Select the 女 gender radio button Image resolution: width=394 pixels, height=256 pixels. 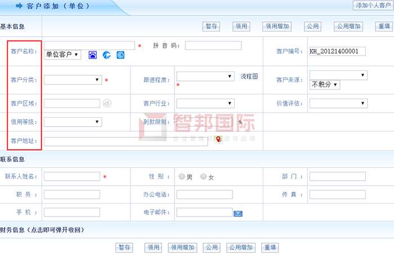pyautogui.click(x=203, y=176)
